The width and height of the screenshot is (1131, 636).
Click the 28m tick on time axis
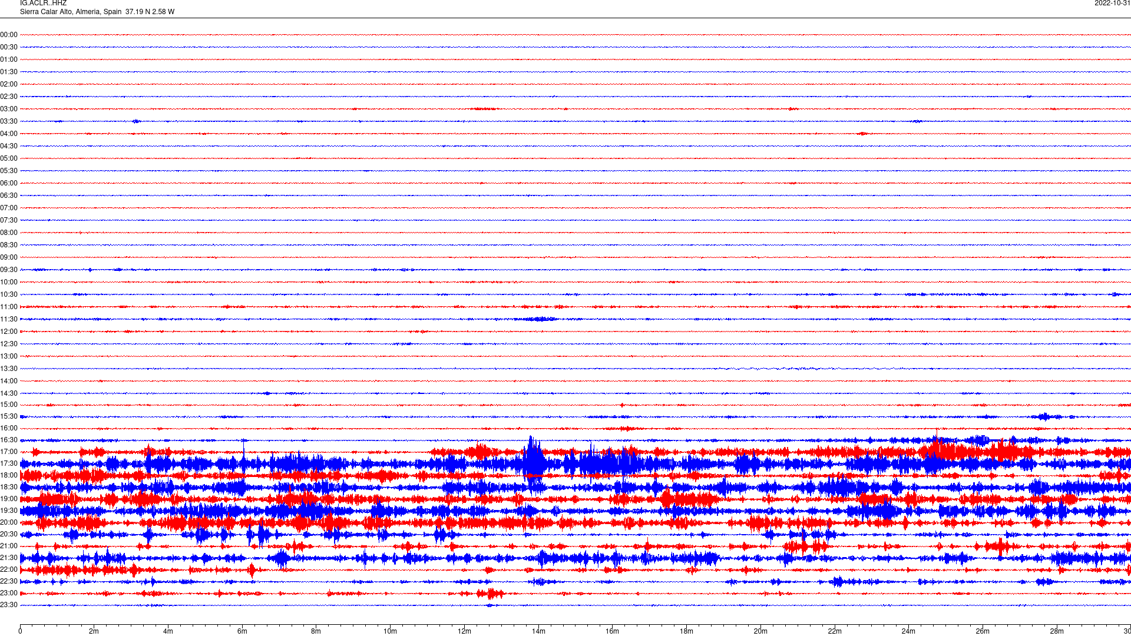(x=1057, y=631)
